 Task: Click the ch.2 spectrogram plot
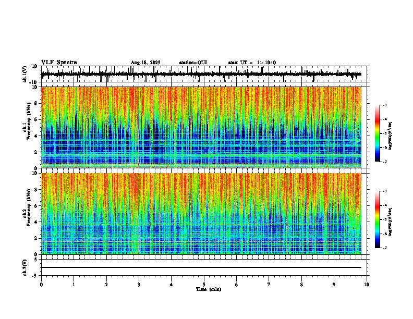(x=201, y=214)
